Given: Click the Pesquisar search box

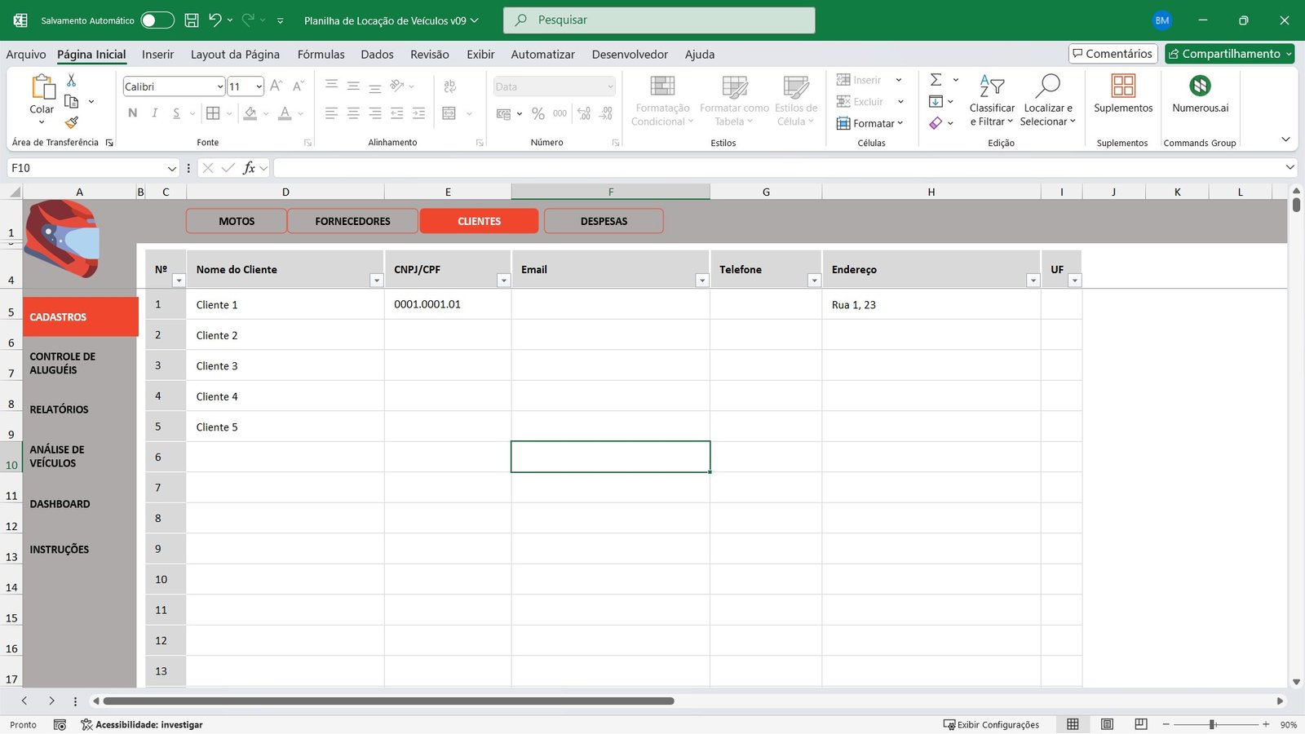Looking at the screenshot, I should tap(659, 20).
